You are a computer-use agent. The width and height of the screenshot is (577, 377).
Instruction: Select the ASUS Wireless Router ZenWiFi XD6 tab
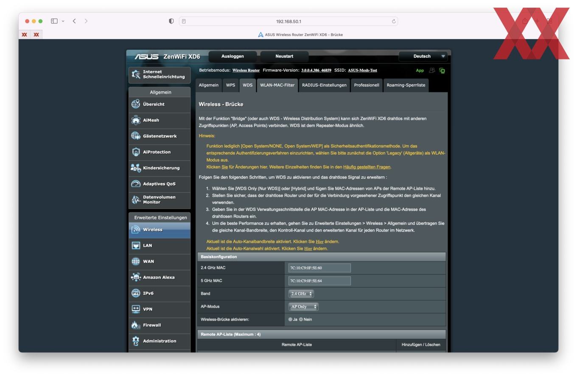pyautogui.click(x=300, y=35)
